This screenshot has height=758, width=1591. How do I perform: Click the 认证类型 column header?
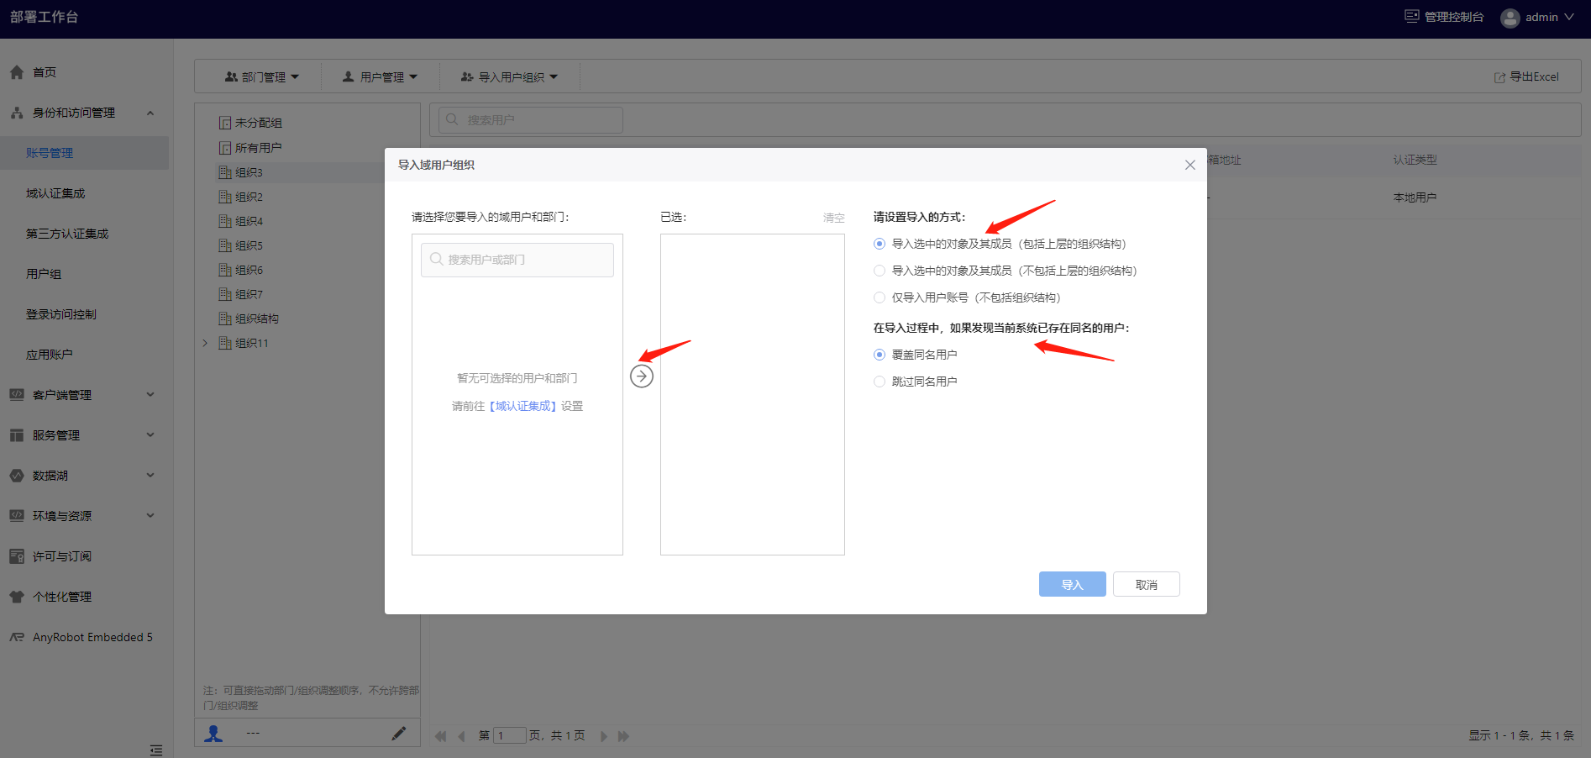pyautogui.click(x=1415, y=160)
